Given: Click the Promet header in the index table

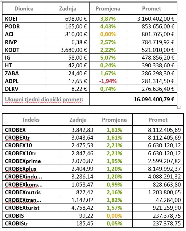Looking at the screenshot, I should (158, 120).
